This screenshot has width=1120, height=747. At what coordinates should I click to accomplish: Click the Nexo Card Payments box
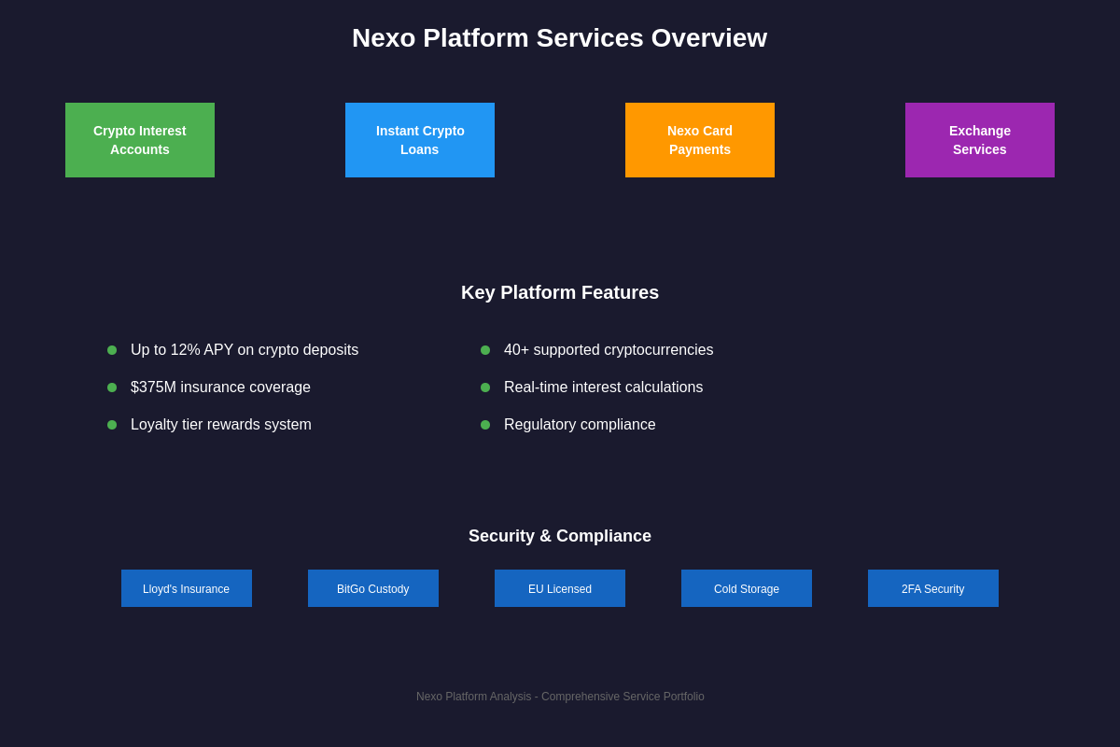700,140
